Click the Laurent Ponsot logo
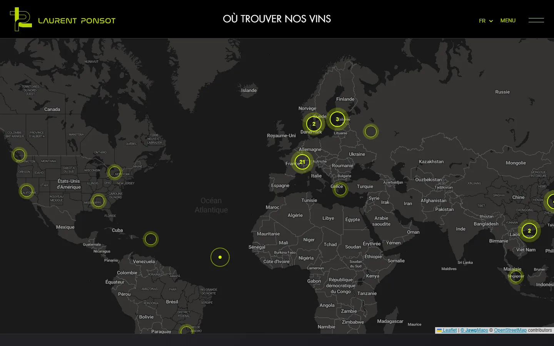554x346 pixels. tap(63, 19)
